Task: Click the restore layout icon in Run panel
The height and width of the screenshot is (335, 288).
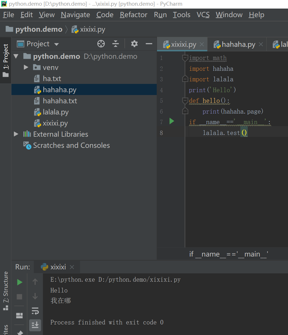Action: click(19, 316)
